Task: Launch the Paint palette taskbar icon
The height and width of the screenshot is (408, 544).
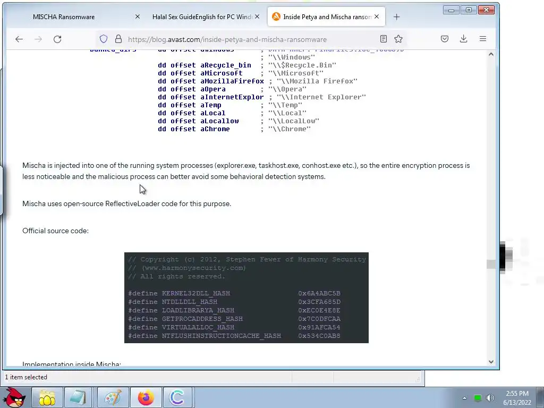Action: click(x=113, y=397)
